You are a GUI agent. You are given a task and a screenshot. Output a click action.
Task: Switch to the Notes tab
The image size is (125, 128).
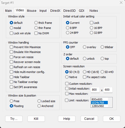click(x=94, y=11)
